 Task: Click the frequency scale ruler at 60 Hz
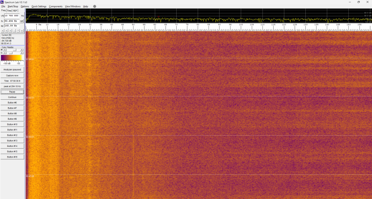coord(155,27)
